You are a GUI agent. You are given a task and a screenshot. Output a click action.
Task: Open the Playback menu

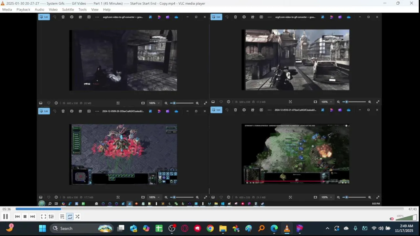pos(23,10)
